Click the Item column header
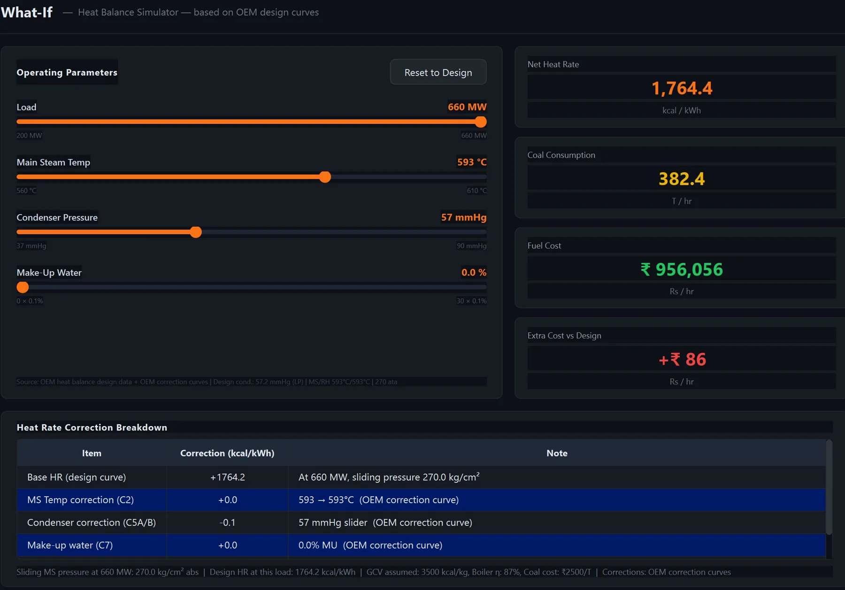This screenshot has width=845, height=590. click(92, 453)
